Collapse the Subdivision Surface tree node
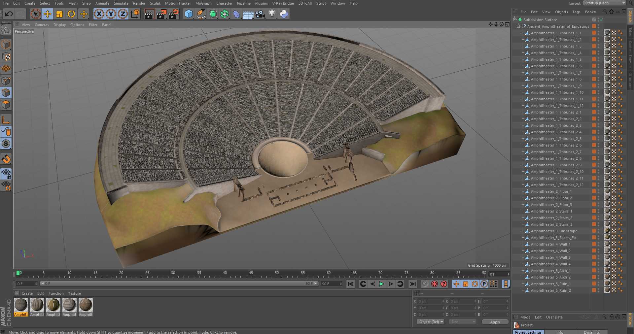Screen dimensions: 634x334 pyautogui.click(x=515, y=20)
